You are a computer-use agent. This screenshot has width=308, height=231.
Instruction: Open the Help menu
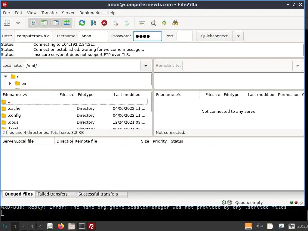(111, 13)
